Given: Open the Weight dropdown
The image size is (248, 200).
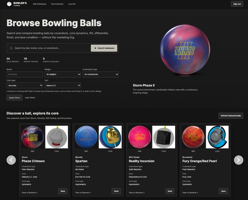Looking at the screenshot, I should (x=63, y=74).
